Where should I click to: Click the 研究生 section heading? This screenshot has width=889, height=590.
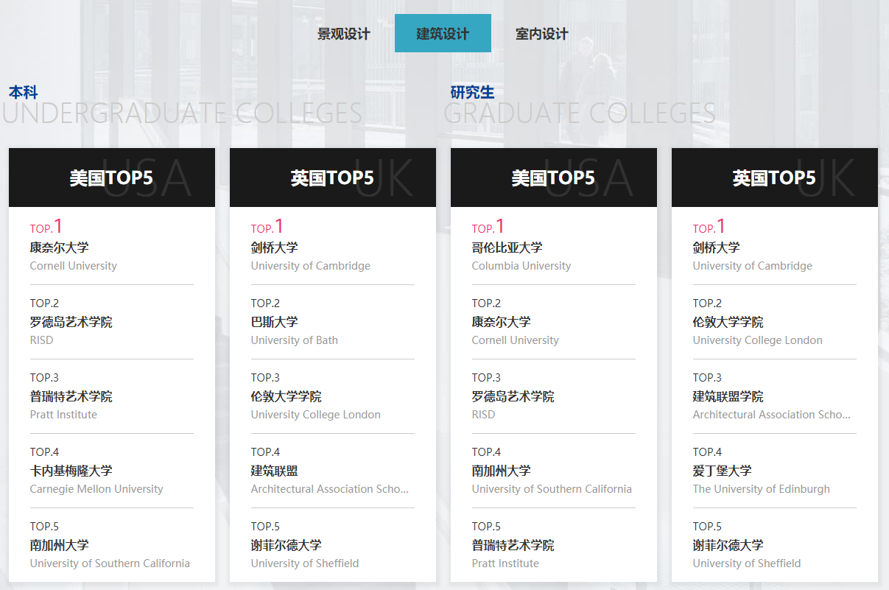[x=472, y=92]
